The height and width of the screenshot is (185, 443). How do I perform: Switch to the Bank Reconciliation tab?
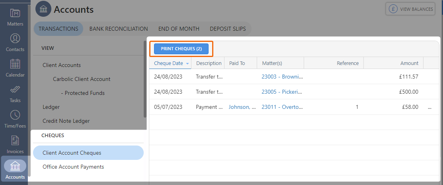pyautogui.click(x=119, y=29)
